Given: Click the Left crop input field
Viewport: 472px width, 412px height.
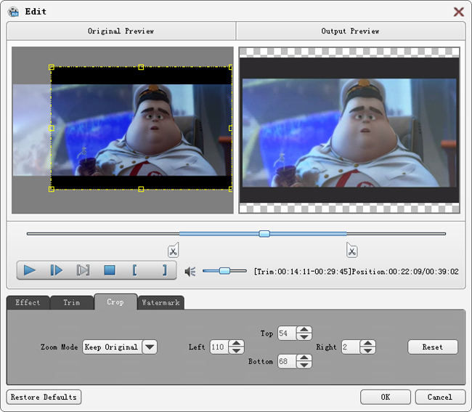Looking at the screenshot, I should (x=219, y=347).
